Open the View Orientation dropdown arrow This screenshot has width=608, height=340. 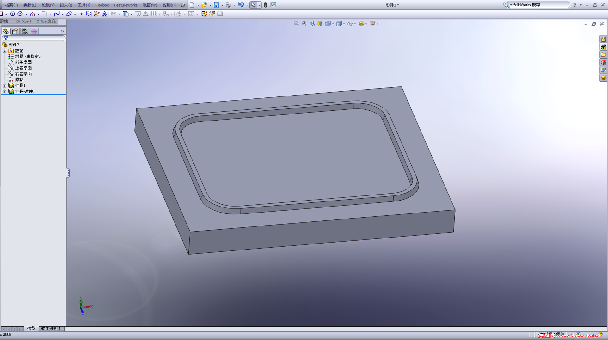coord(333,24)
